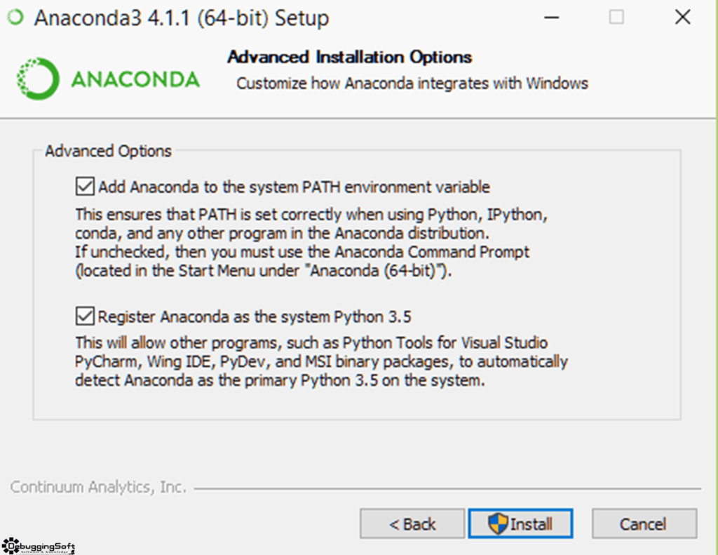Click the Advanced Installation Options heading
718x555 pixels.
pyautogui.click(x=349, y=58)
